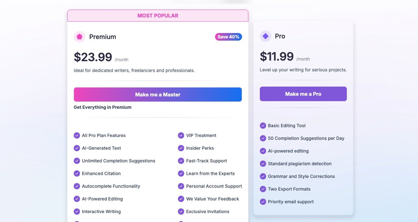The width and height of the screenshot is (418, 222).
Task: Click the purple Pro diamond icon
Action: click(x=265, y=36)
